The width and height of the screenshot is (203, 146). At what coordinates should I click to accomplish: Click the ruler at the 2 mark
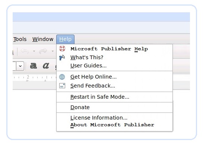click(28, 77)
